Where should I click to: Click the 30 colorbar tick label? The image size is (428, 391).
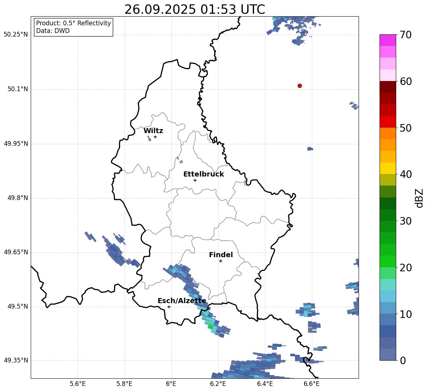pos(406,221)
